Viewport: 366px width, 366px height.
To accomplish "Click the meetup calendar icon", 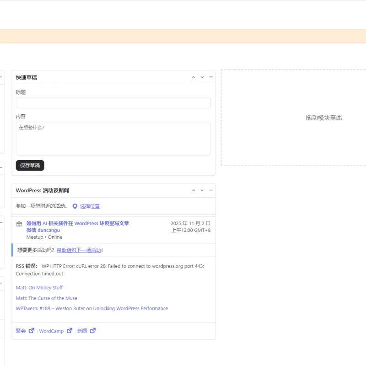I will [x=19, y=224].
